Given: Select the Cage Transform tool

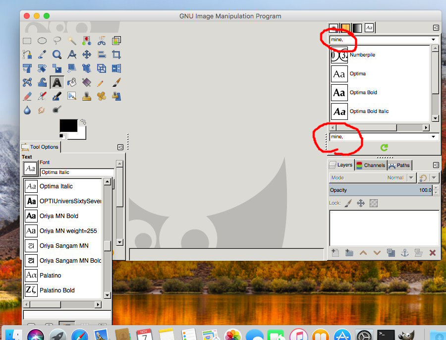Looking at the screenshot, I should coord(27,82).
